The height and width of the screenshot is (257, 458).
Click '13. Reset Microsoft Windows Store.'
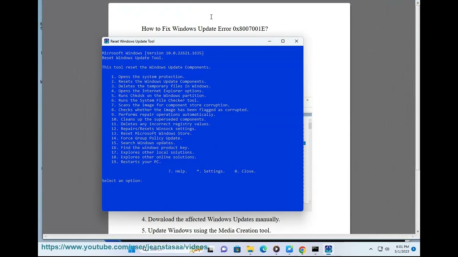(x=151, y=133)
